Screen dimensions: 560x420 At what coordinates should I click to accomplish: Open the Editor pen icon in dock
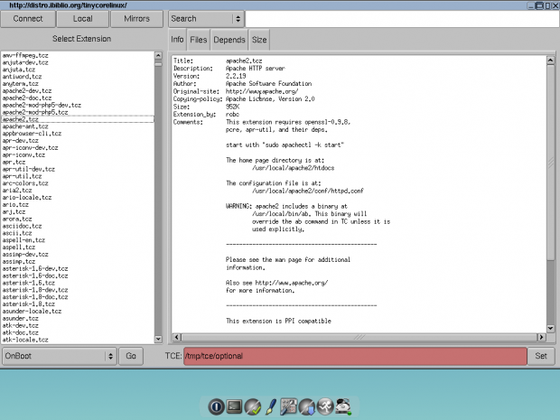[271, 406]
